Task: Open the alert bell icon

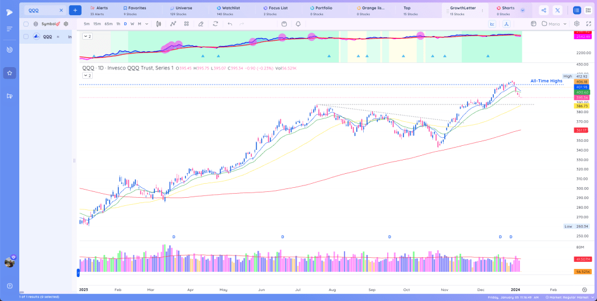Action: (298, 23)
